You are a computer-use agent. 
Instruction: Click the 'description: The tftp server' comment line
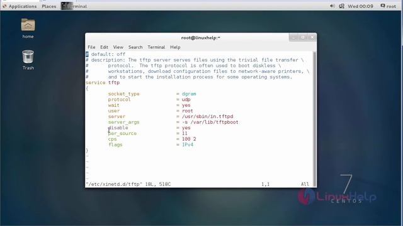pos(195,60)
